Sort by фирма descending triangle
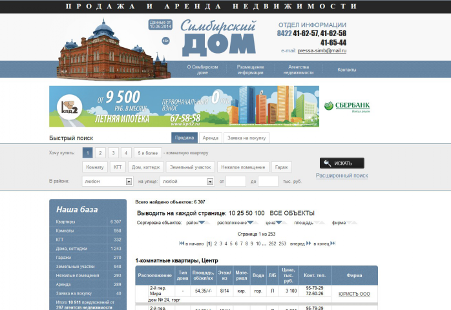 (349, 222)
